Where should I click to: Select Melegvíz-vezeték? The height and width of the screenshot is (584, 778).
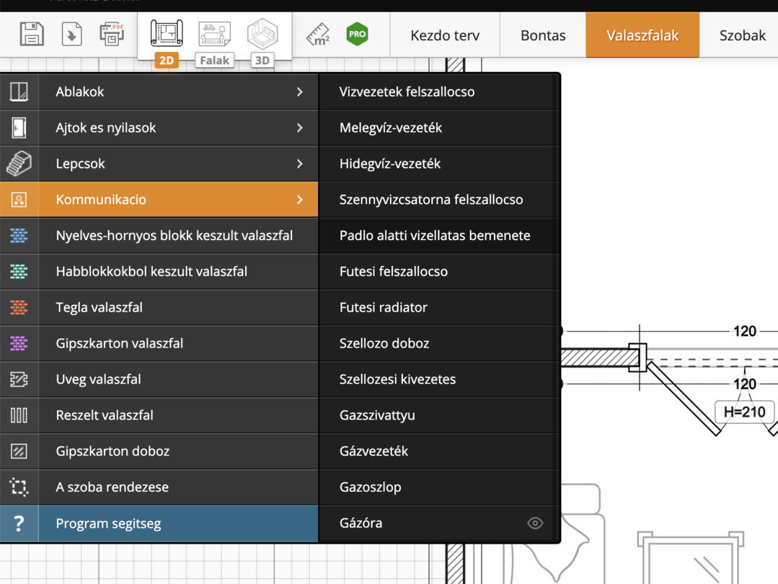click(x=440, y=128)
